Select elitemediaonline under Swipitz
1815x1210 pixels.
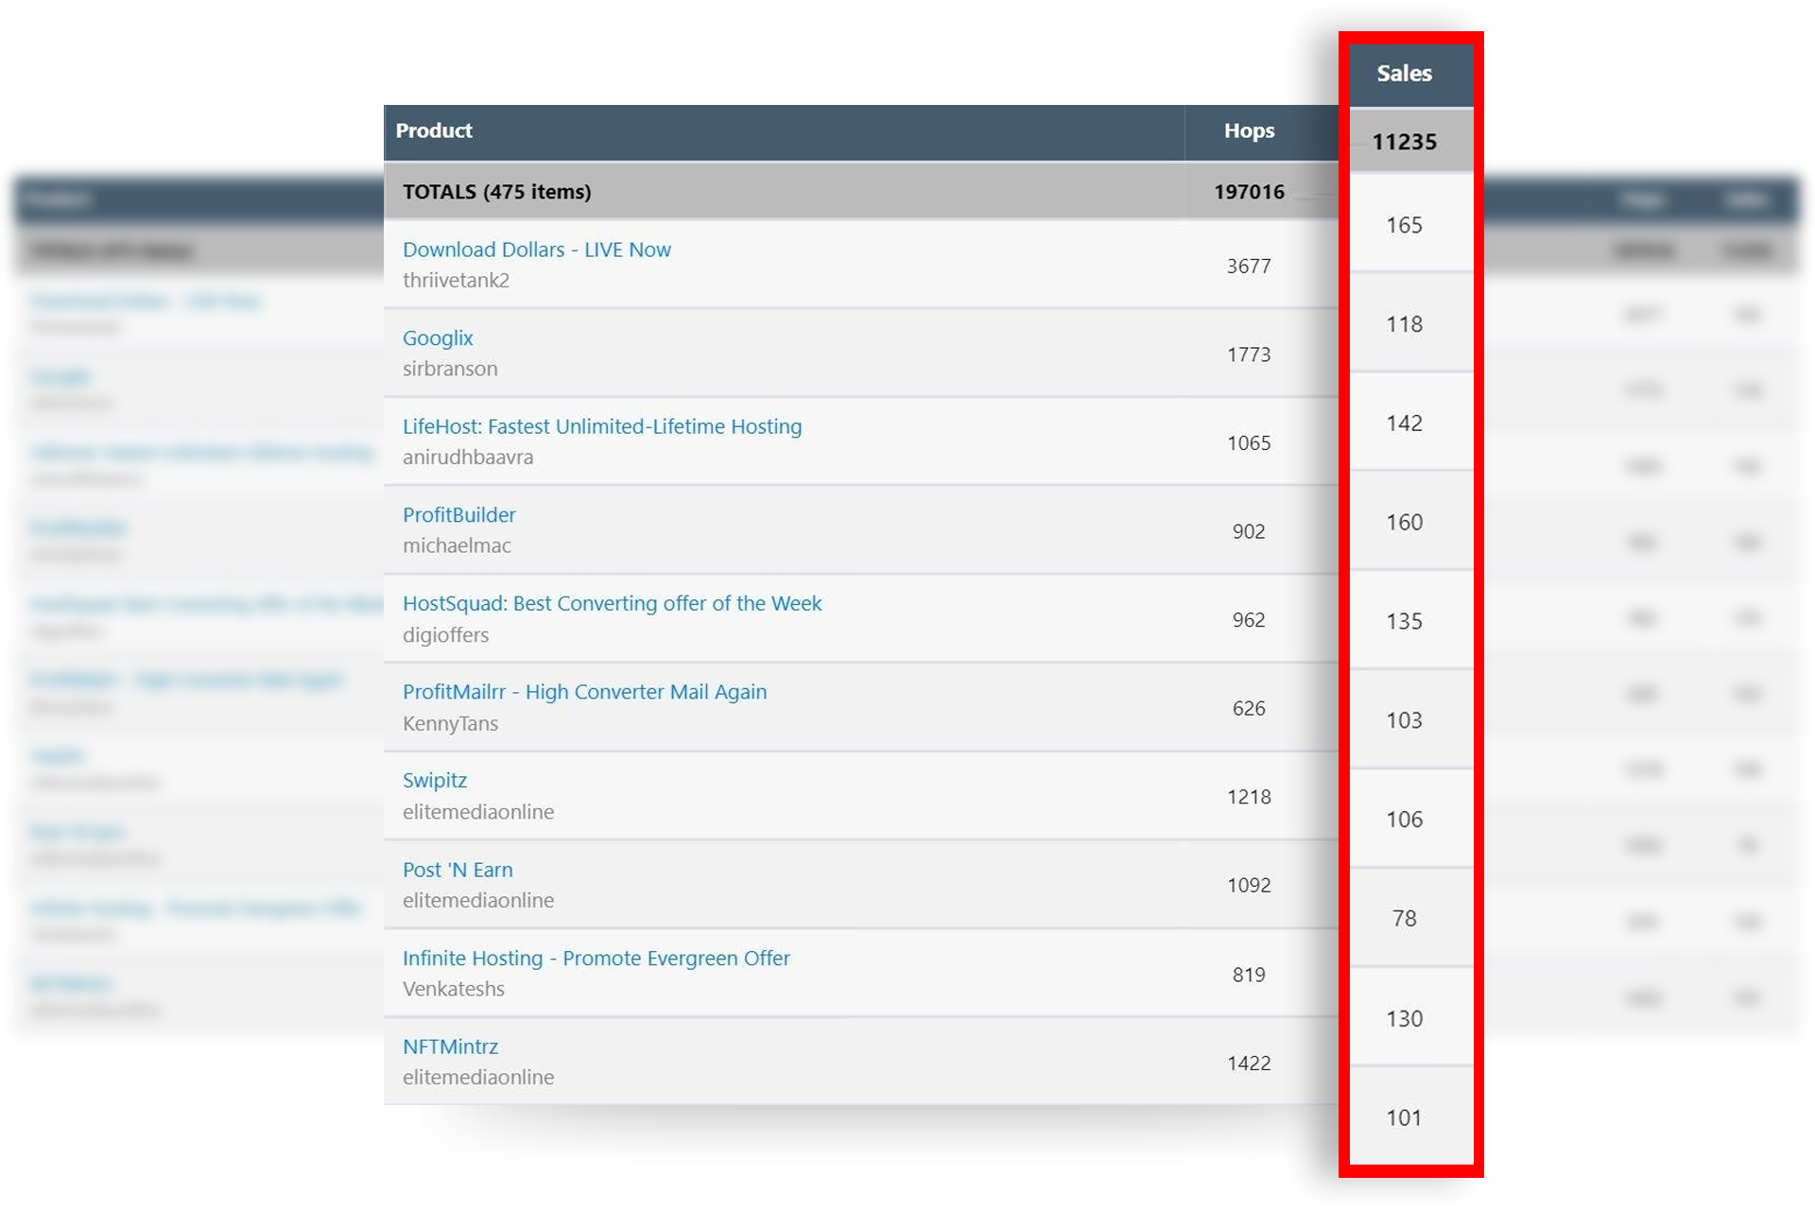click(478, 812)
